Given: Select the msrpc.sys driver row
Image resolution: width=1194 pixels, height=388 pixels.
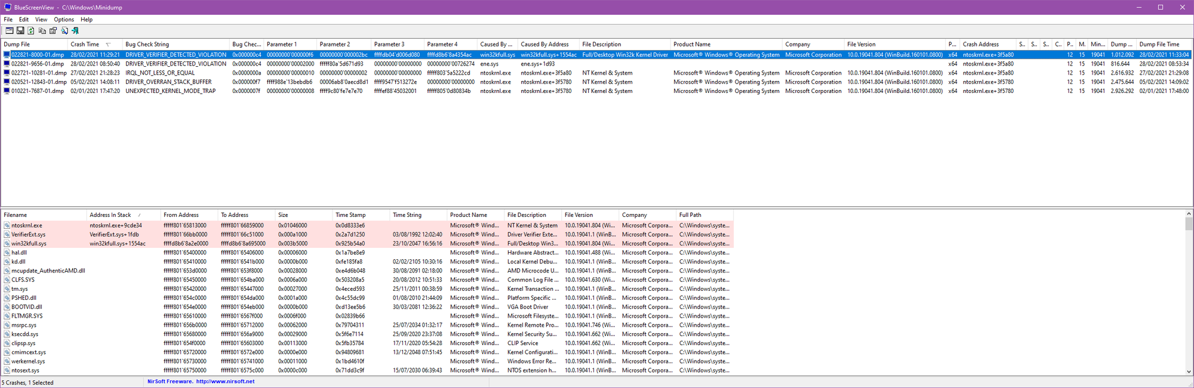Looking at the screenshot, I should (x=367, y=325).
